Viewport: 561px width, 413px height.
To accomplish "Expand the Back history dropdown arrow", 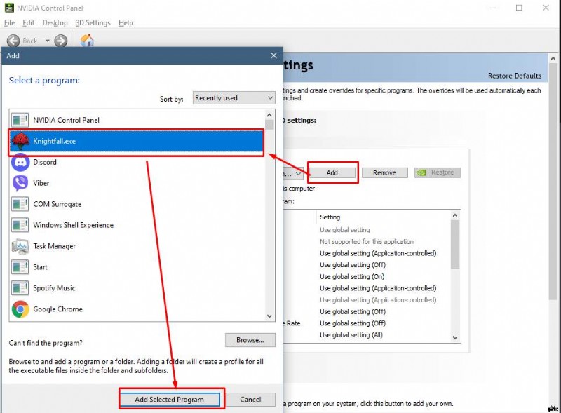I will [x=48, y=41].
